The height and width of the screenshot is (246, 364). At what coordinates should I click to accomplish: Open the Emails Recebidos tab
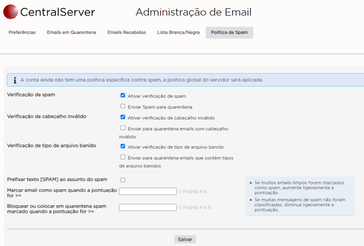coord(127,32)
